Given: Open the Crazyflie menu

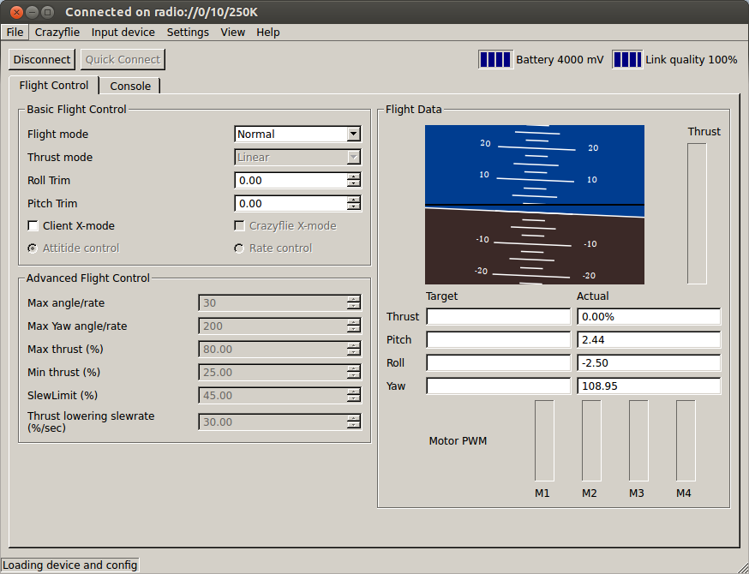Looking at the screenshot, I should [x=57, y=33].
